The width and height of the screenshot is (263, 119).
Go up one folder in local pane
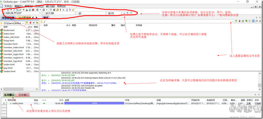[27, 23]
